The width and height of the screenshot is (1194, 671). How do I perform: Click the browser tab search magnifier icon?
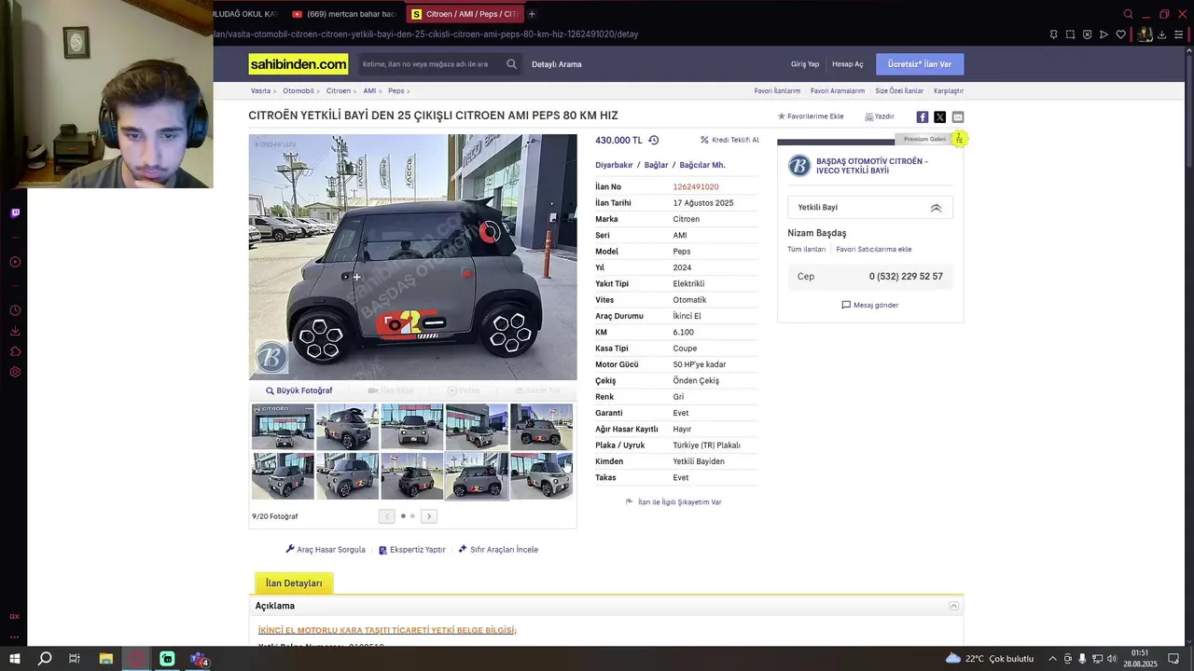[x=1128, y=14]
